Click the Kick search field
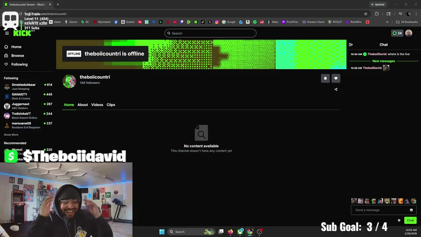Image resolution: width=421 pixels, height=237 pixels. tap(210, 33)
